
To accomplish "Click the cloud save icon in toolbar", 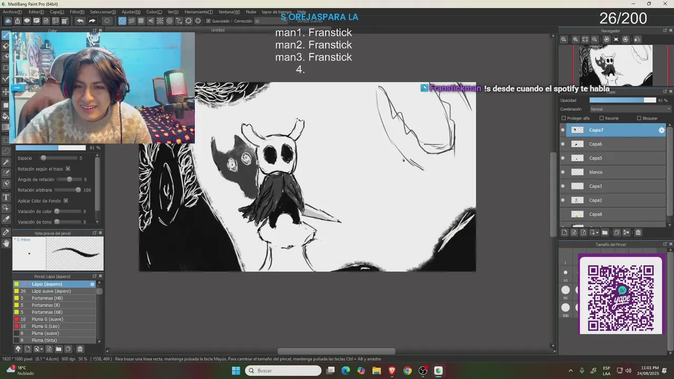I will pyautogui.click(x=8, y=21).
